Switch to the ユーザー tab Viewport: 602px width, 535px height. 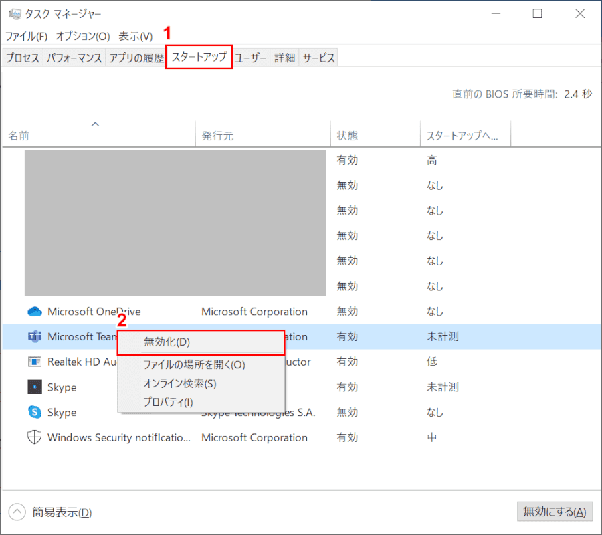[250, 58]
